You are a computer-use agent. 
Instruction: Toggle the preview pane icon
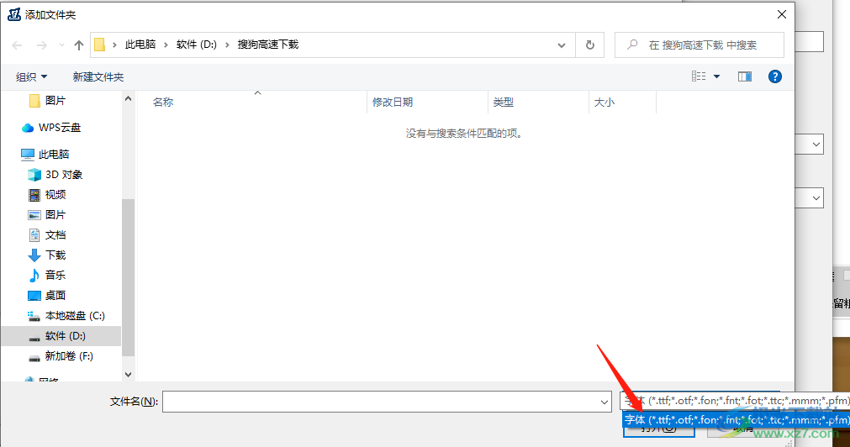(745, 76)
